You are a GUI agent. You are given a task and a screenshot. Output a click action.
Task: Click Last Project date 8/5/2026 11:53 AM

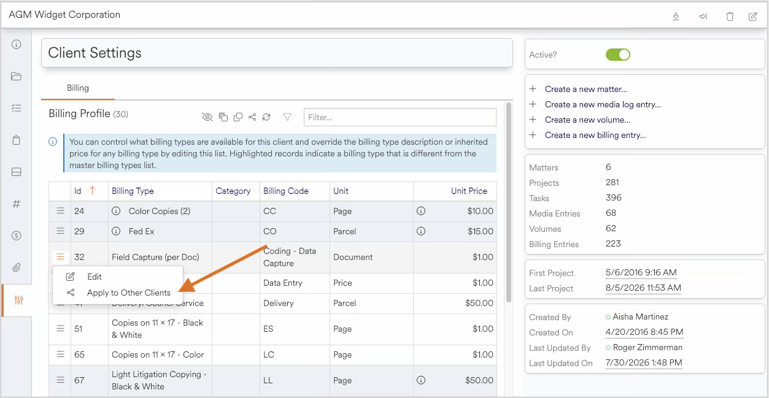[x=643, y=288]
